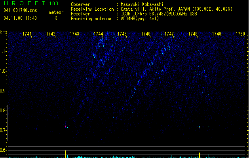Click the 1742 time axis marker

point(51,34)
